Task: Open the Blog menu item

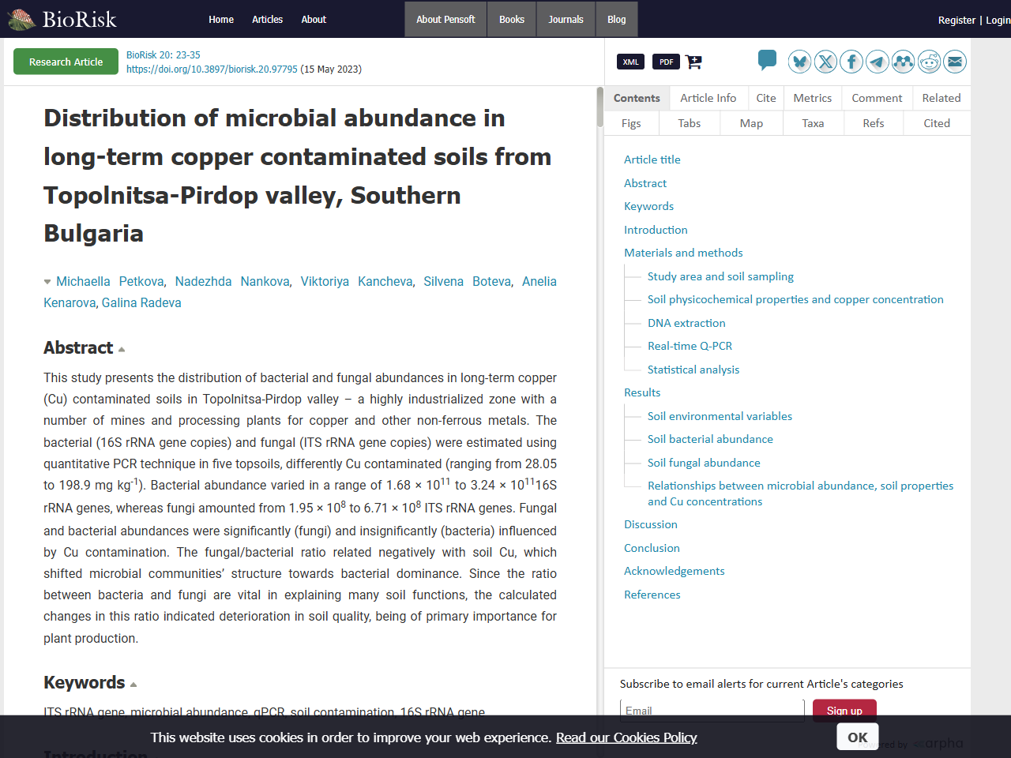Action: click(x=617, y=19)
